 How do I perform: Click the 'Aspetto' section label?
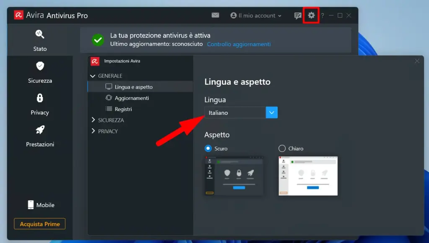click(217, 135)
